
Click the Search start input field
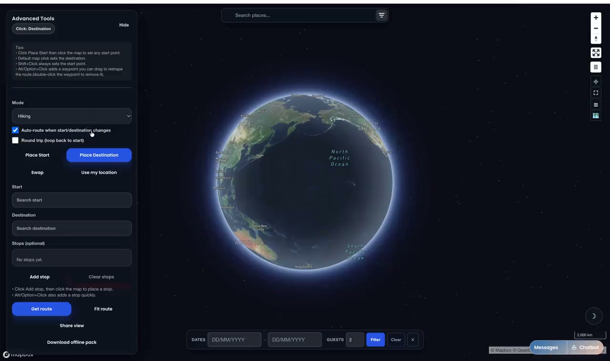pos(71,200)
